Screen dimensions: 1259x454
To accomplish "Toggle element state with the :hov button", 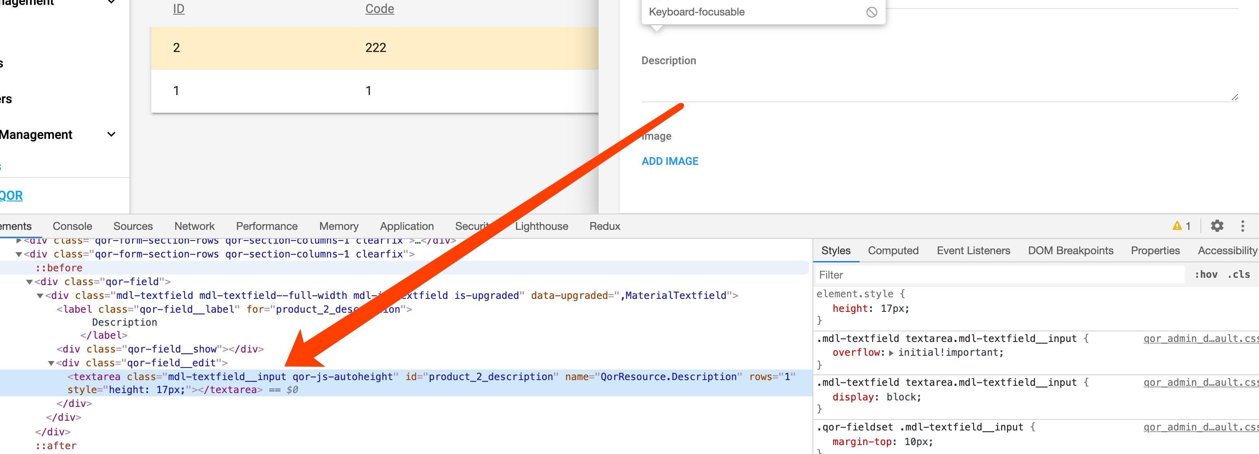I will pyautogui.click(x=1207, y=275).
